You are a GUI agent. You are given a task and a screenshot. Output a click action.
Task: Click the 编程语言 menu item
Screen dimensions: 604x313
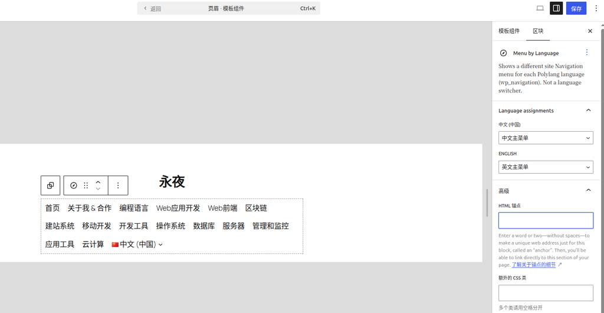pyautogui.click(x=134, y=208)
